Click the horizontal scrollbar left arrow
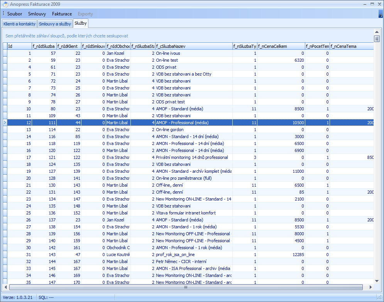 tap(5, 287)
